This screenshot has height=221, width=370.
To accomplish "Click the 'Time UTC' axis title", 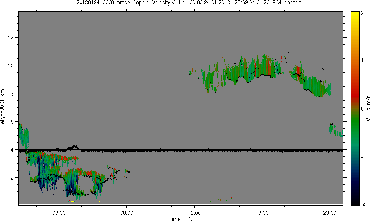I will pyautogui.click(x=181, y=219).
